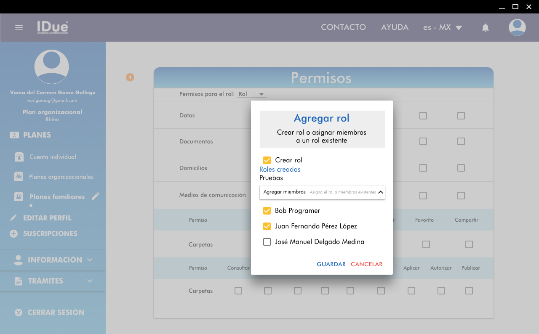Expand the Trámites sidebar section
Screen dimensions: 539x334
coord(53,281)
